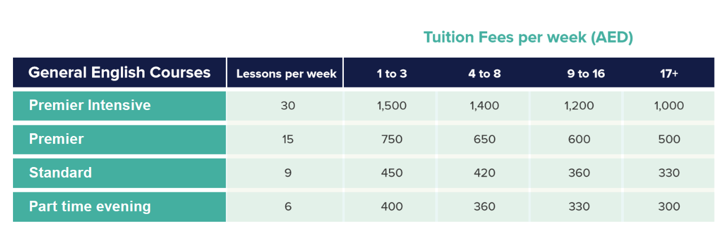Image resolution: width=725 pixels, height=237 pixels.
Task: Select the 17+ weeks column header
Action: click(x=669, y=73)
